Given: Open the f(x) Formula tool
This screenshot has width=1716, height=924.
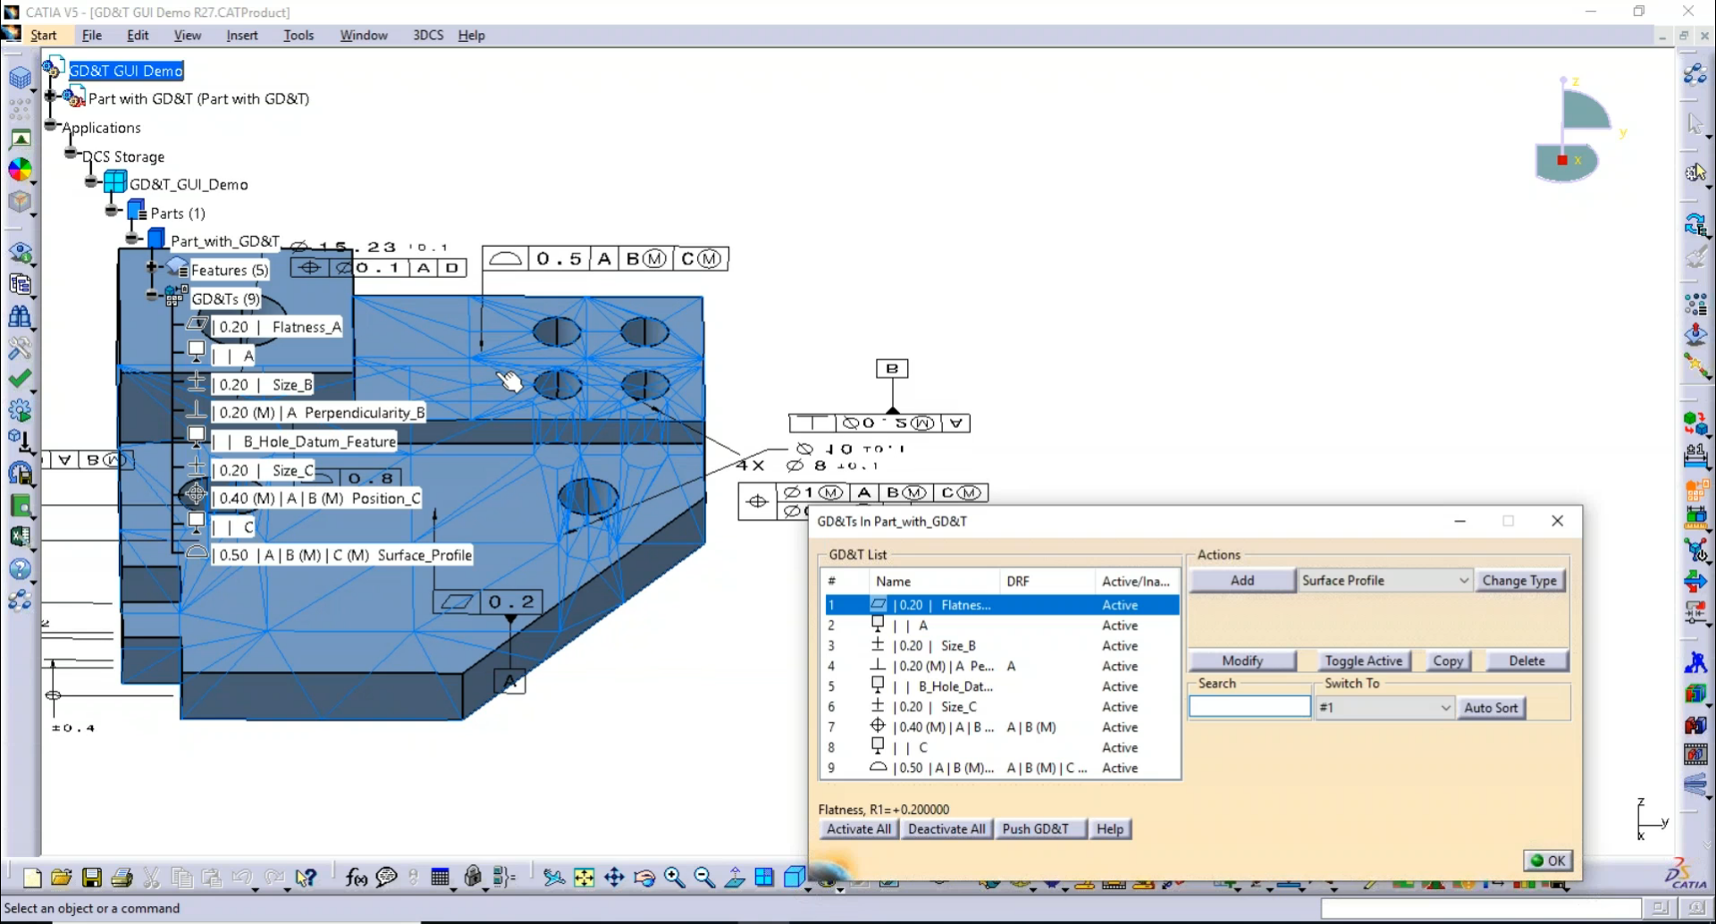Looking at the screenshot, I should pos(355,878).
